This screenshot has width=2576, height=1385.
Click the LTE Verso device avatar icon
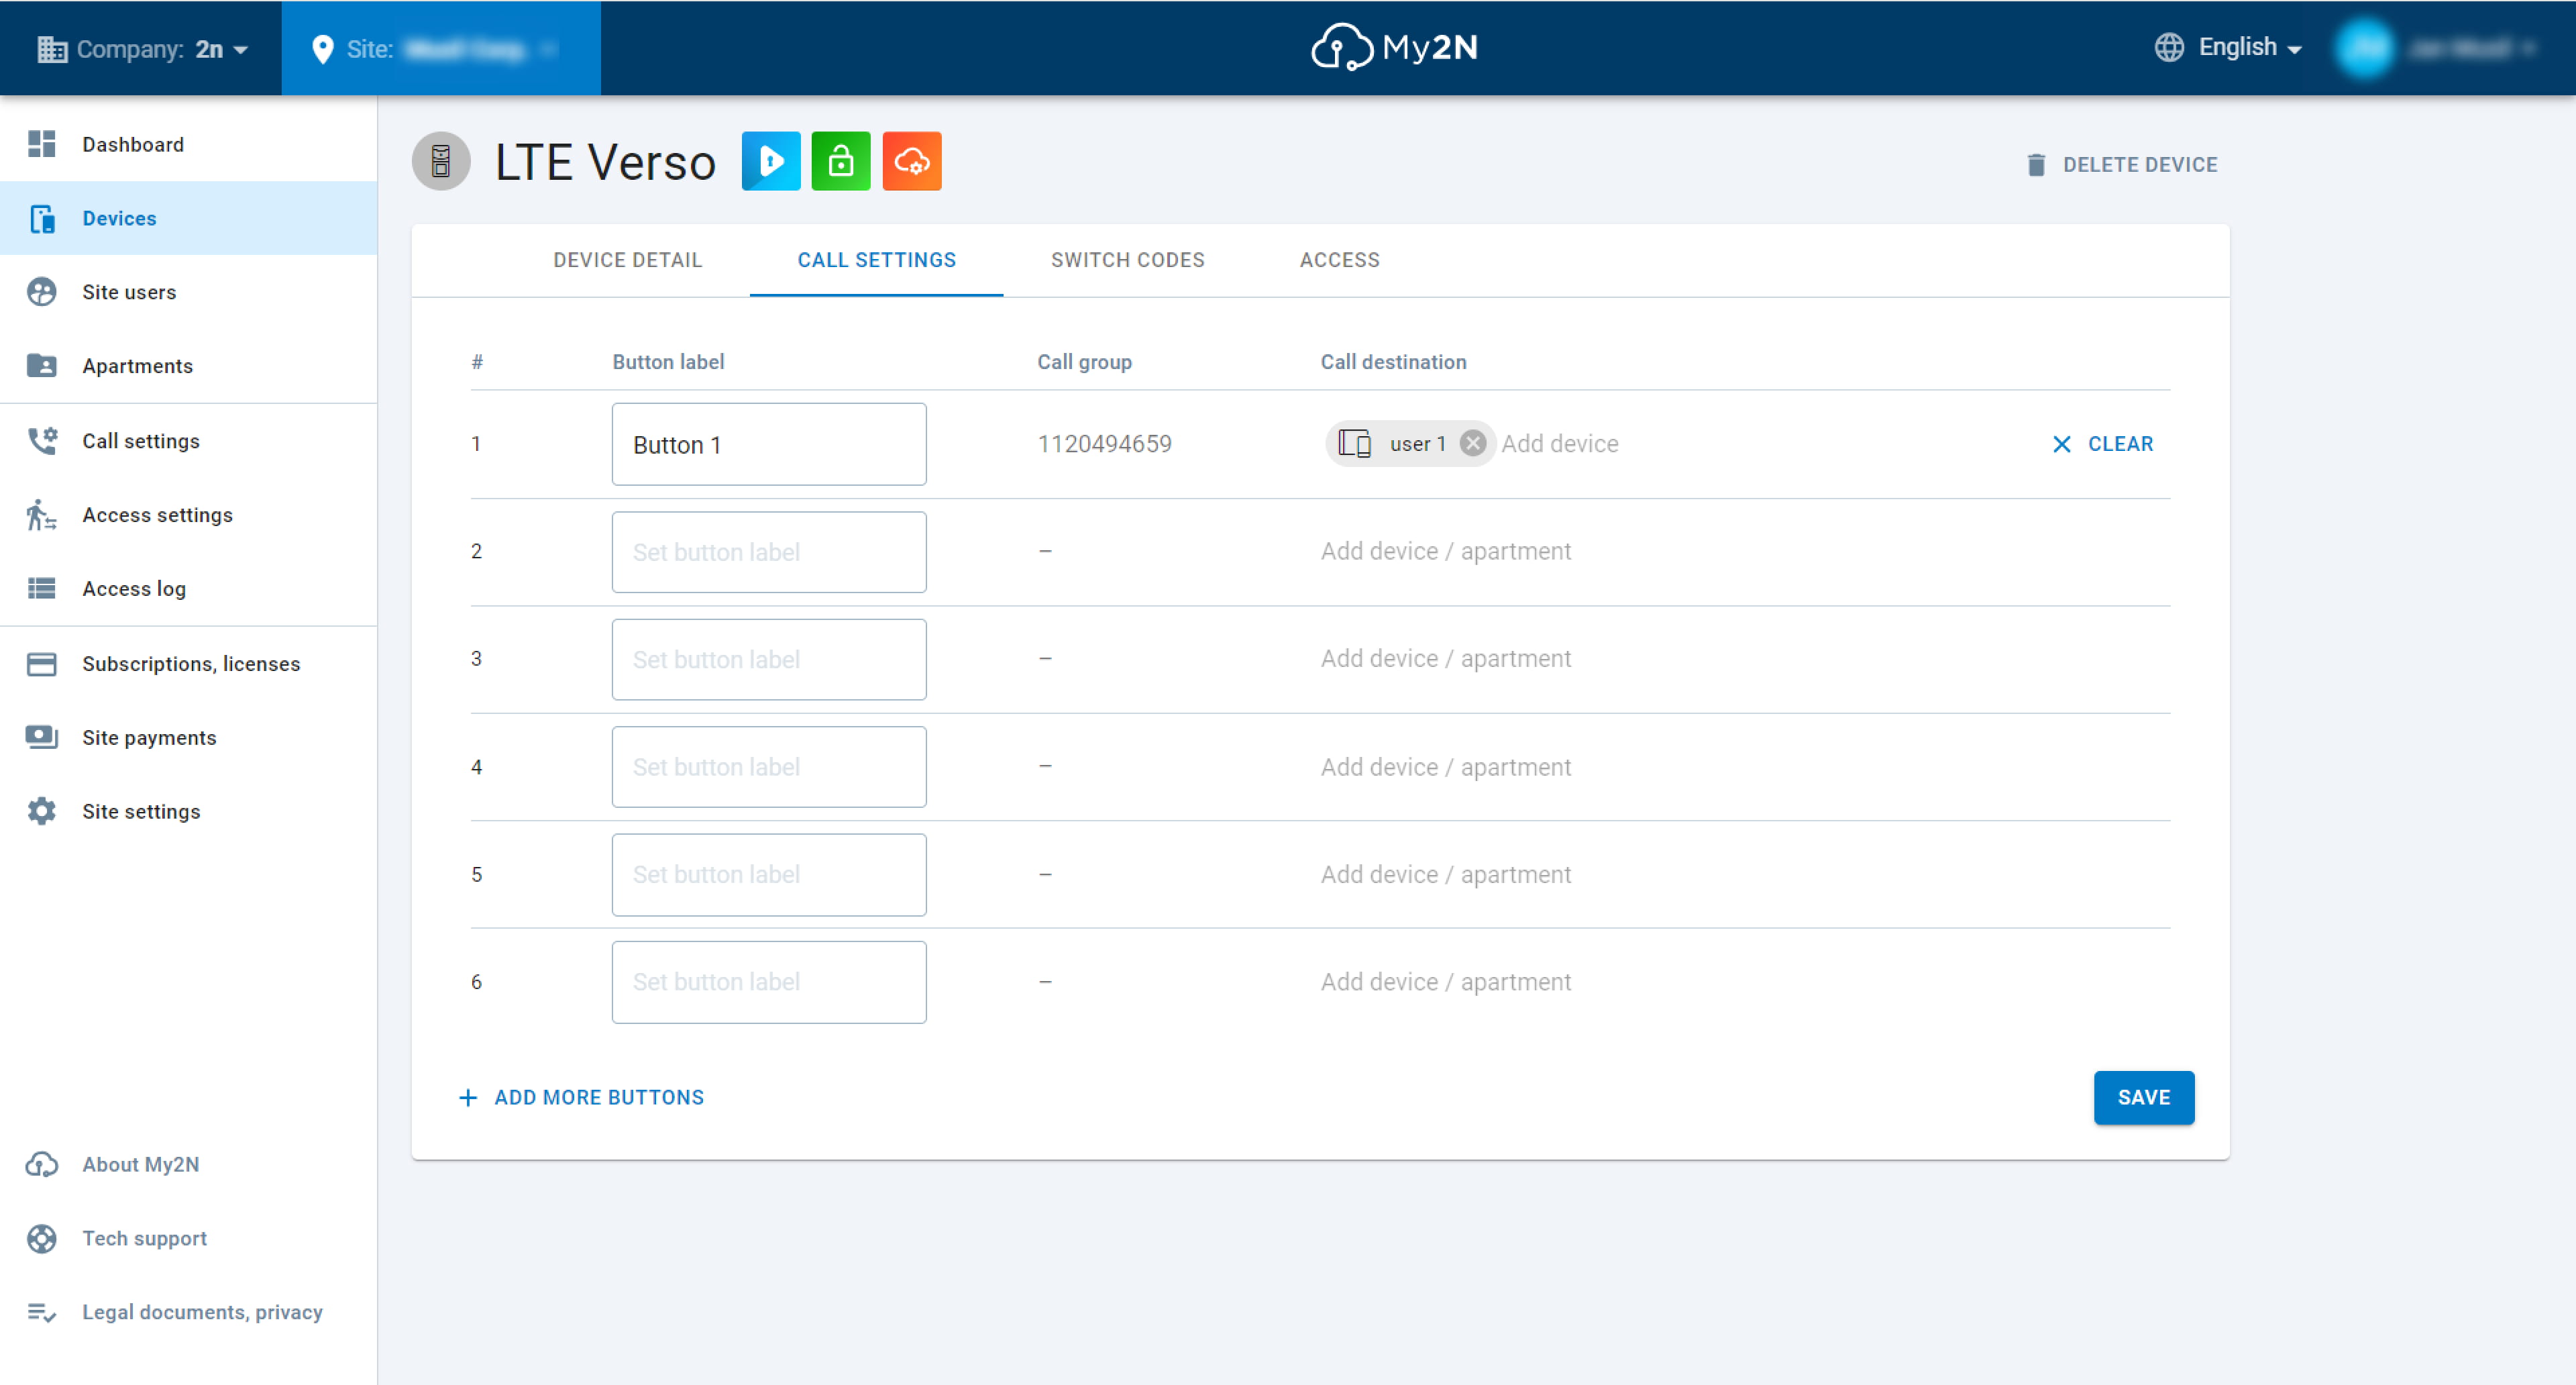(441, 162)
